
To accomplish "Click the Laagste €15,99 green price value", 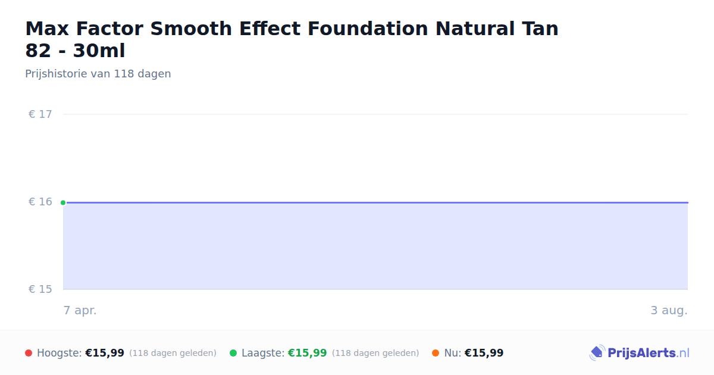I will point(308,353).
